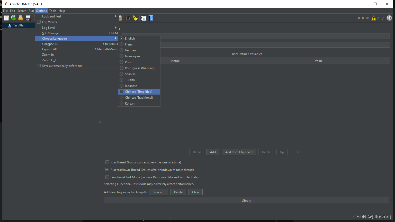Open the Tools menu
395x222 pixels.
[53, 11]
